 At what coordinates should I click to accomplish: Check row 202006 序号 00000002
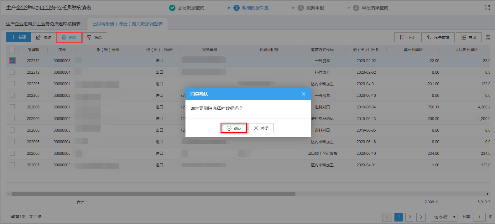pos(12,118)
